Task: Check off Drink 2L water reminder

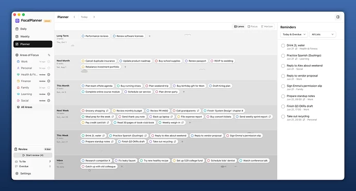Action: pos(283,45)
